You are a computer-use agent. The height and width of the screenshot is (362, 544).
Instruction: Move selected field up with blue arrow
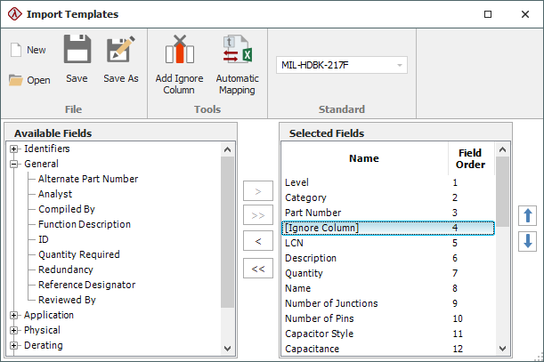(x=527, y=214)
